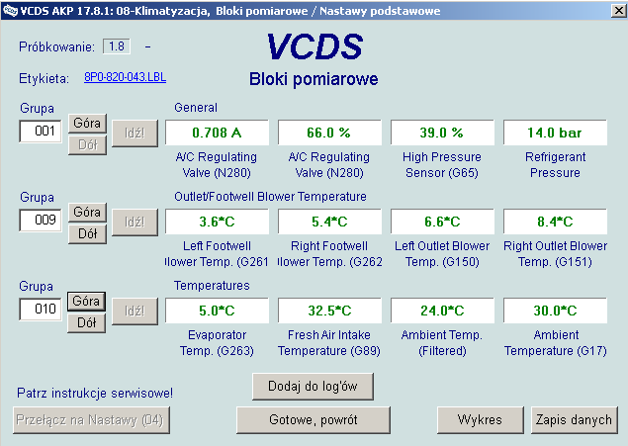The width and height of the screenshot is (628, 446).
Task: Click the Dół button for group 009
Action: 87,233
